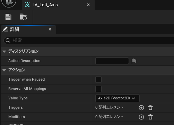This screenshot has width=174, height=125.
Task: Save the asset with the floppy disk icon
Action: coord(8,17)
